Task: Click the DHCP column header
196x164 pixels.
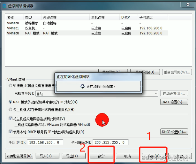Action: [x=129, y=17]
